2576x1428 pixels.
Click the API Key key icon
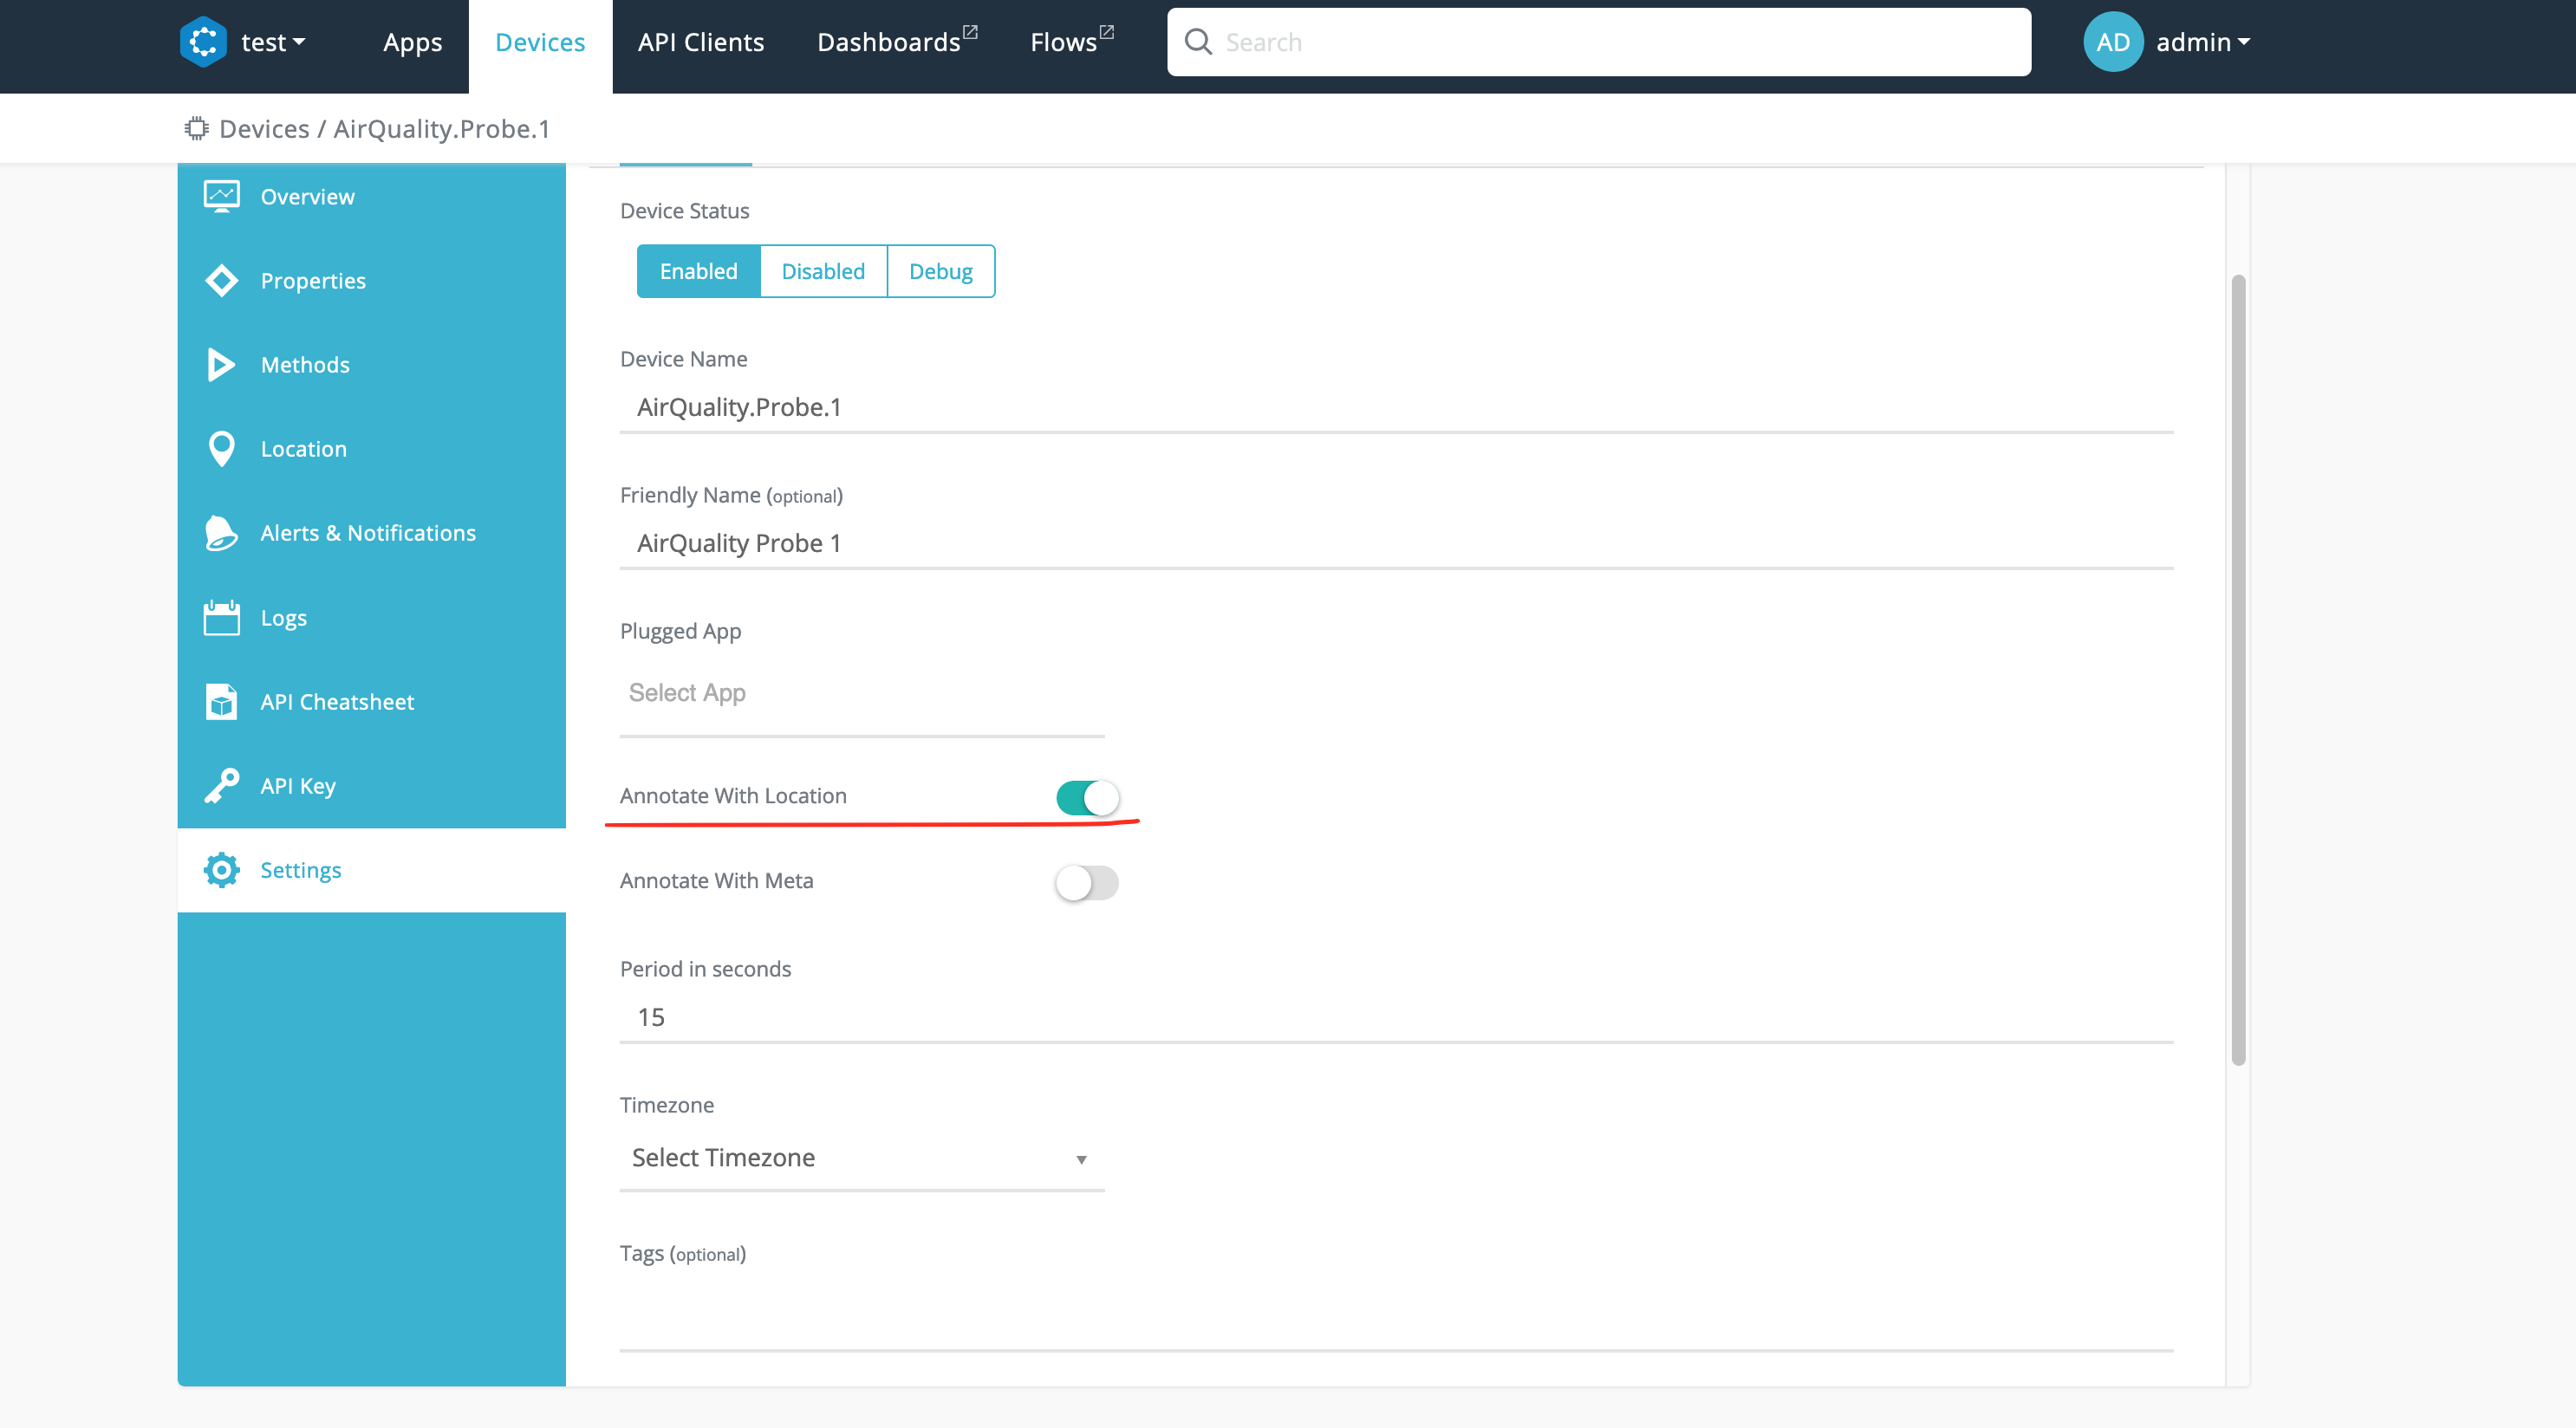(221, 786)
